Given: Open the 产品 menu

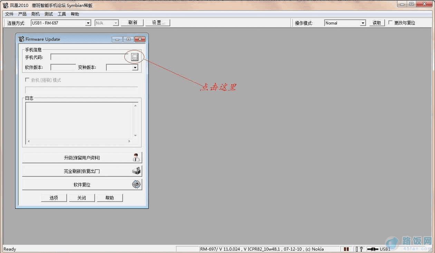Looking at the screenshot, I should point(22,14).
